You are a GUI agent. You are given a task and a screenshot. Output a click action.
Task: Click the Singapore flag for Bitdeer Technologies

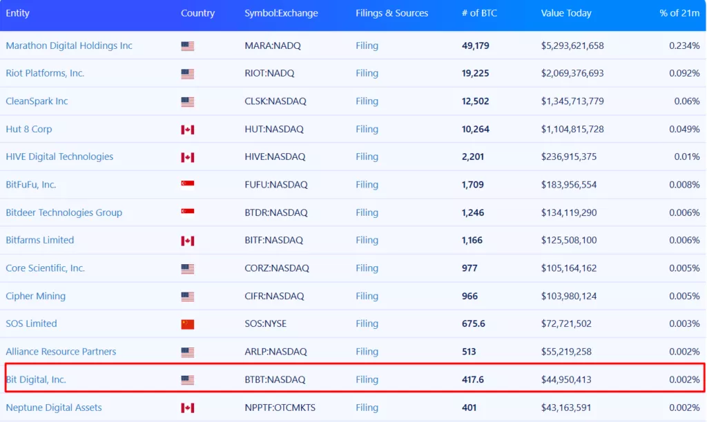pos(187,211)
